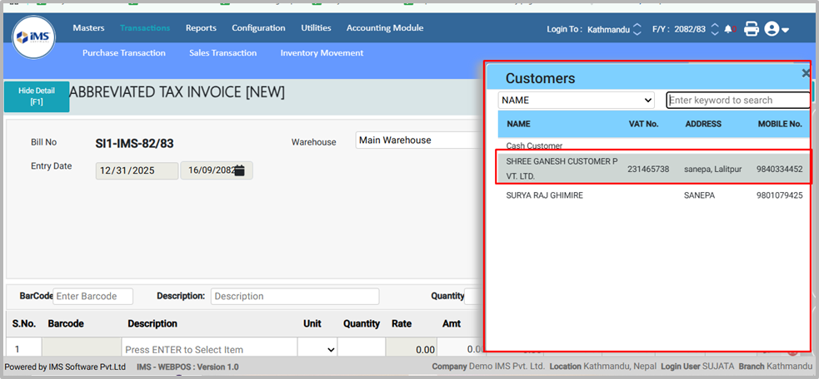Open the Accounting Module menu
Screen dimensions: 819x379
384,27
